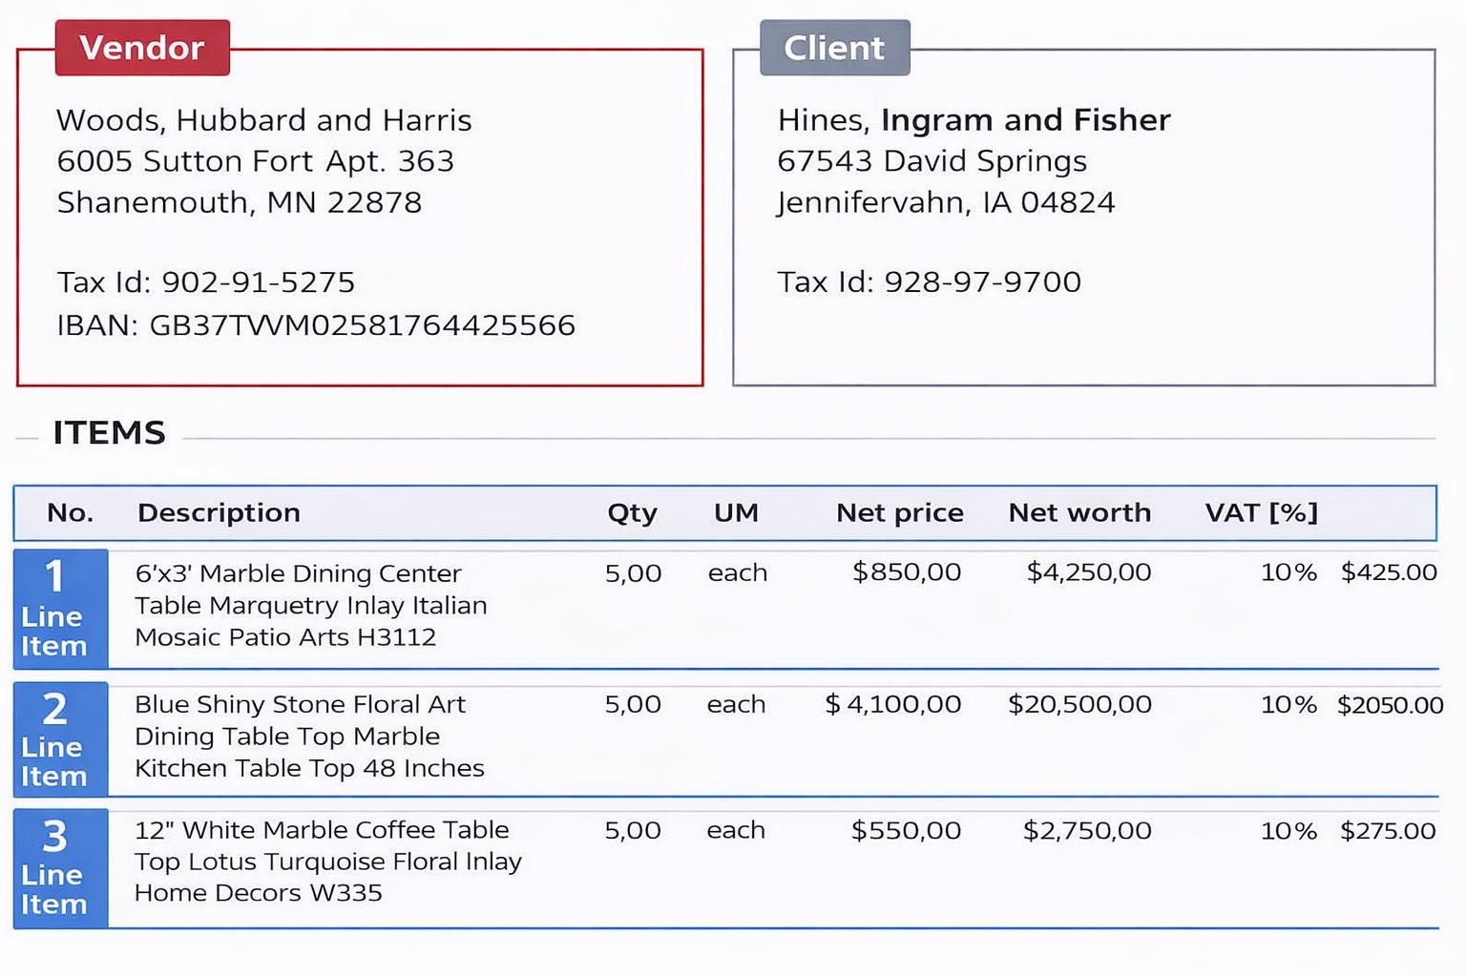Click the Net worth column header
The height and width of the screenshot is (977, 1466).
click(1079, 513)
